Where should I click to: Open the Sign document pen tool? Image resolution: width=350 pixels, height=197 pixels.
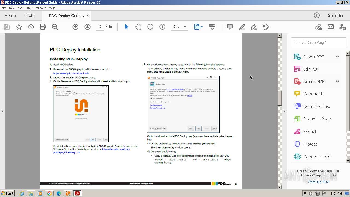tap(254, 27)
